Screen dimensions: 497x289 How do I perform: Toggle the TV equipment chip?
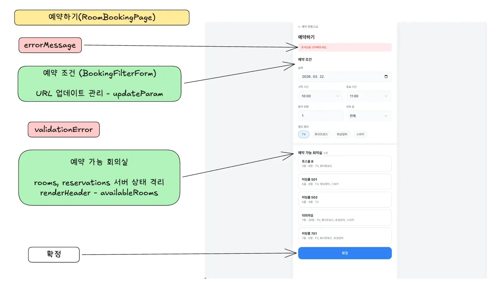pyautogui.click(x=304, y=134)
